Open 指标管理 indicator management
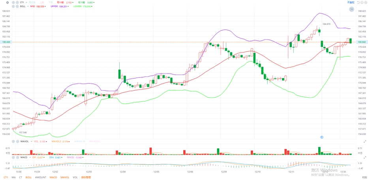Screen dimensions: 368x181 86,177
